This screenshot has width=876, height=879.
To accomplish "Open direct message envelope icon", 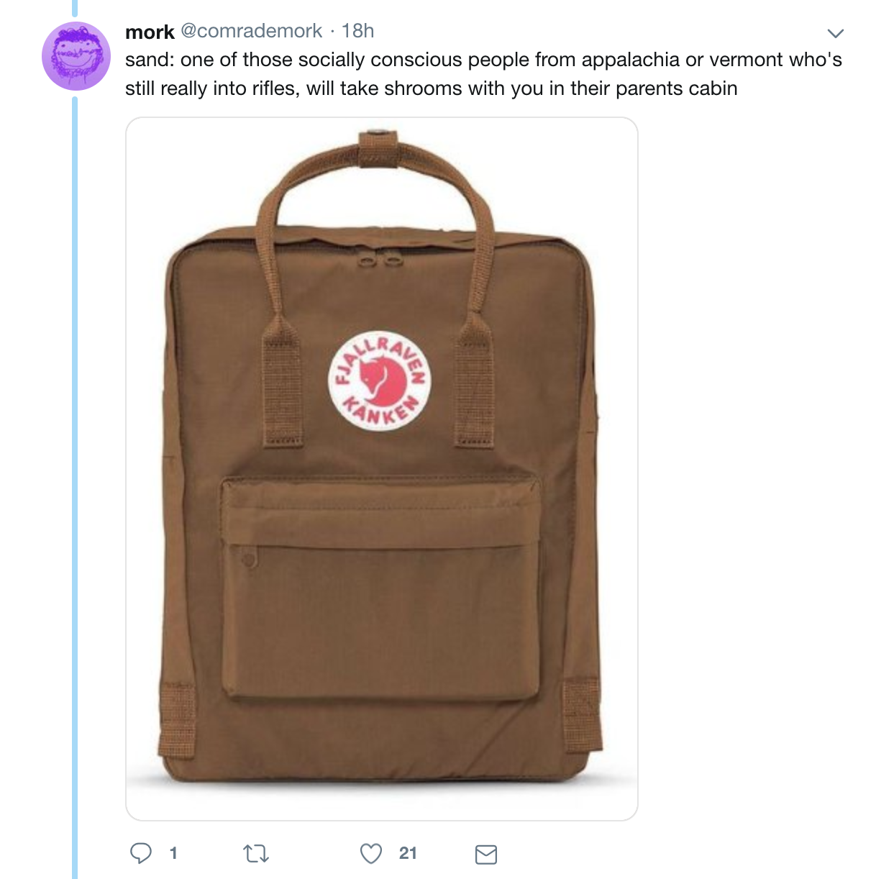I will click(486, 855).
